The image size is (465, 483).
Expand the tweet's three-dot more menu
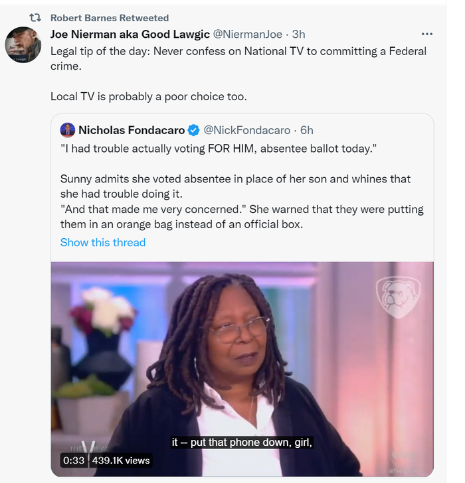click(427, 34)
